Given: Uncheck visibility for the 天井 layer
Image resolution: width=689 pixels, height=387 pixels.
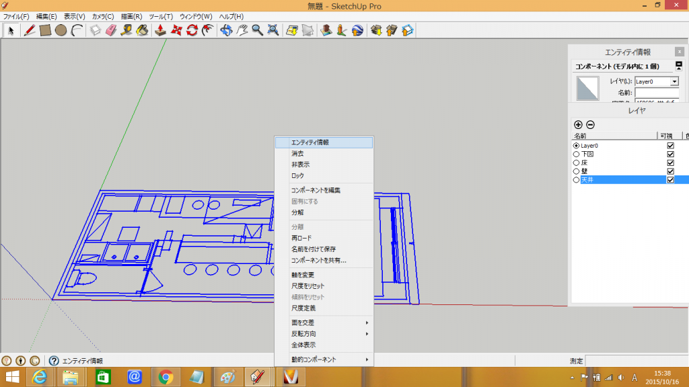Looking at the screenshot, I should coord(670,180).
